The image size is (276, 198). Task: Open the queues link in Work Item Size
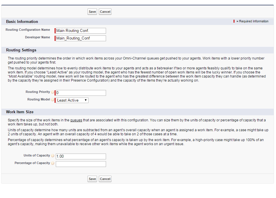76,120
